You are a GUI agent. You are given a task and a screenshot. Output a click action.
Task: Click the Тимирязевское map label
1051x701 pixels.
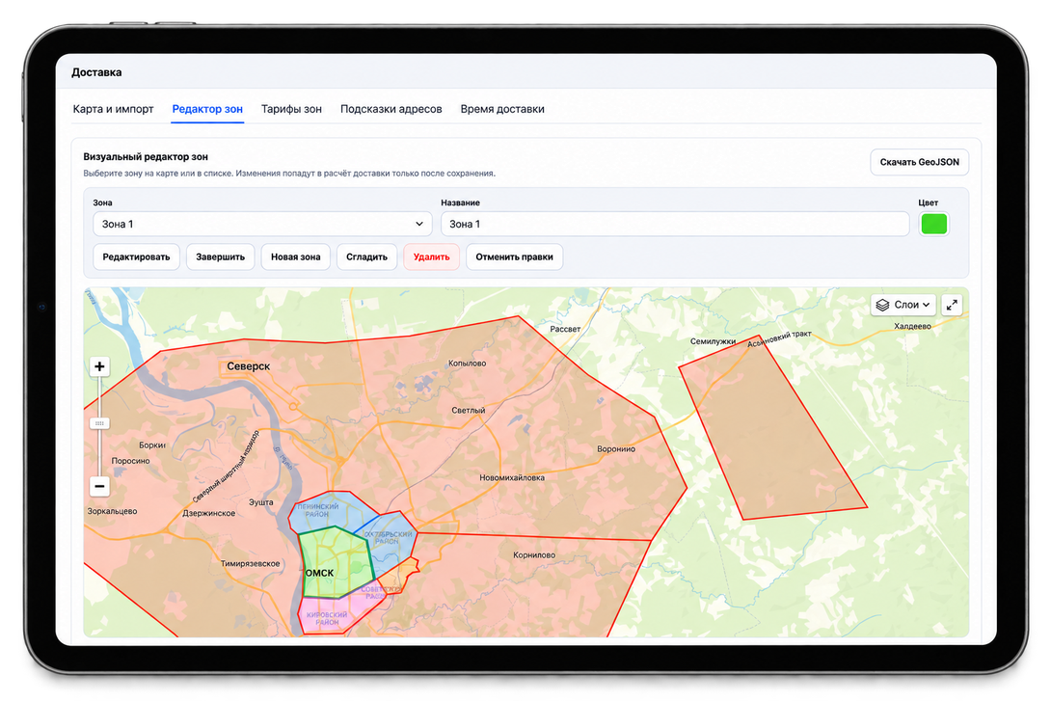coord(250,564)
